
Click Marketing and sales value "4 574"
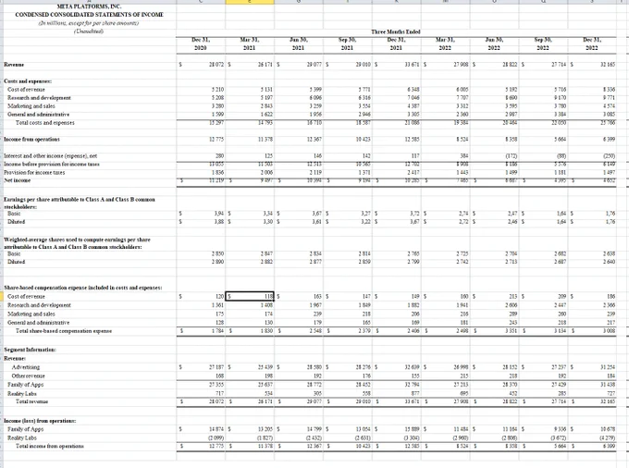(609, 105)
